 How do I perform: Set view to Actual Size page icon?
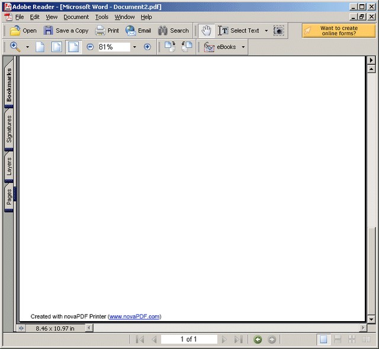(x=40, y=47)
